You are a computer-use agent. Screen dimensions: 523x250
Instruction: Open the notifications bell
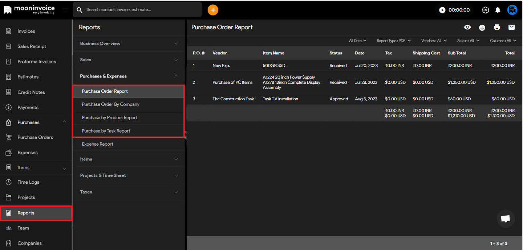[498, 10]
